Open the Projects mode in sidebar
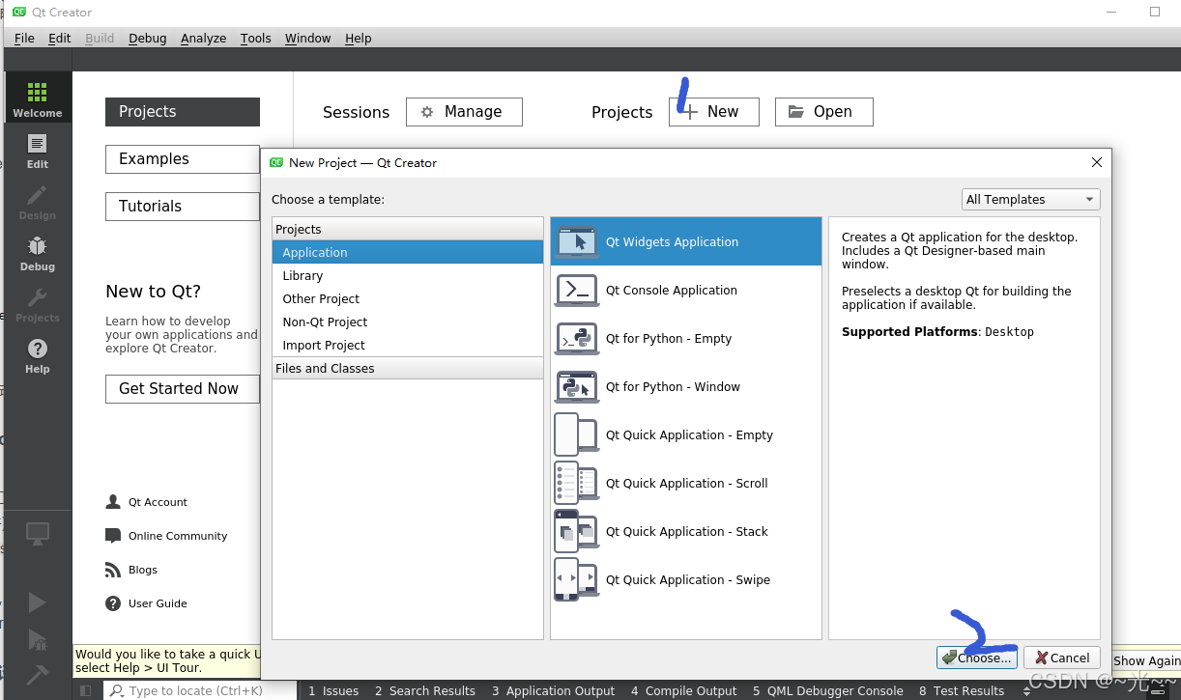This screenshot has height=700, width=1181. click(37, 305)
